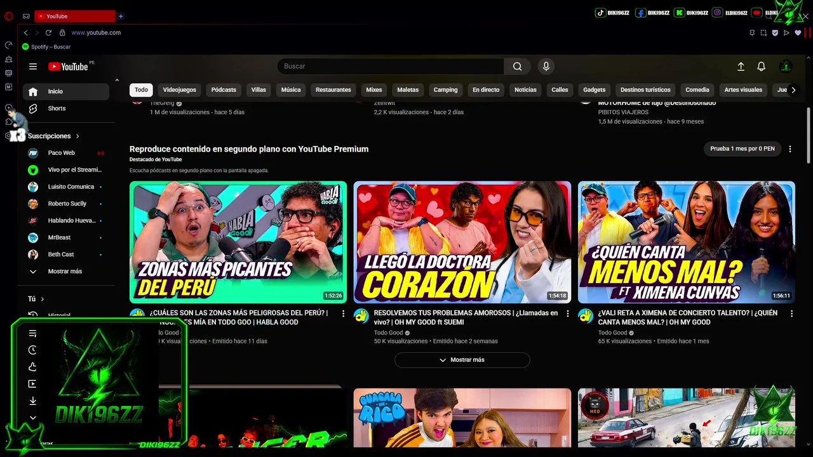Go back to the previous page
This screenshot has width=813, height=457.
click(x=26, y=32)
